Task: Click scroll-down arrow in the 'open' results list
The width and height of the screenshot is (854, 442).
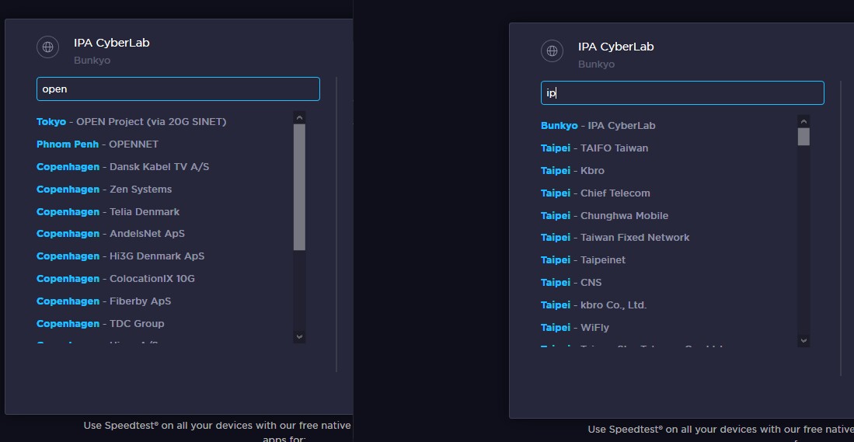Action: pos(300,336)
